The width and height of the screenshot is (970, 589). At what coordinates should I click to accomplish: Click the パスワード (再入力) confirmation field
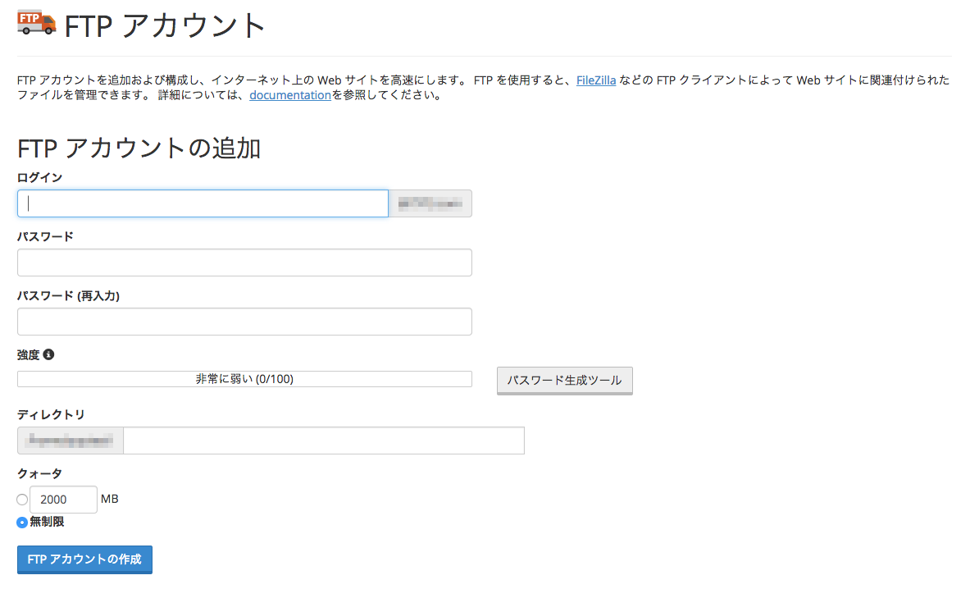pos(244,322)
